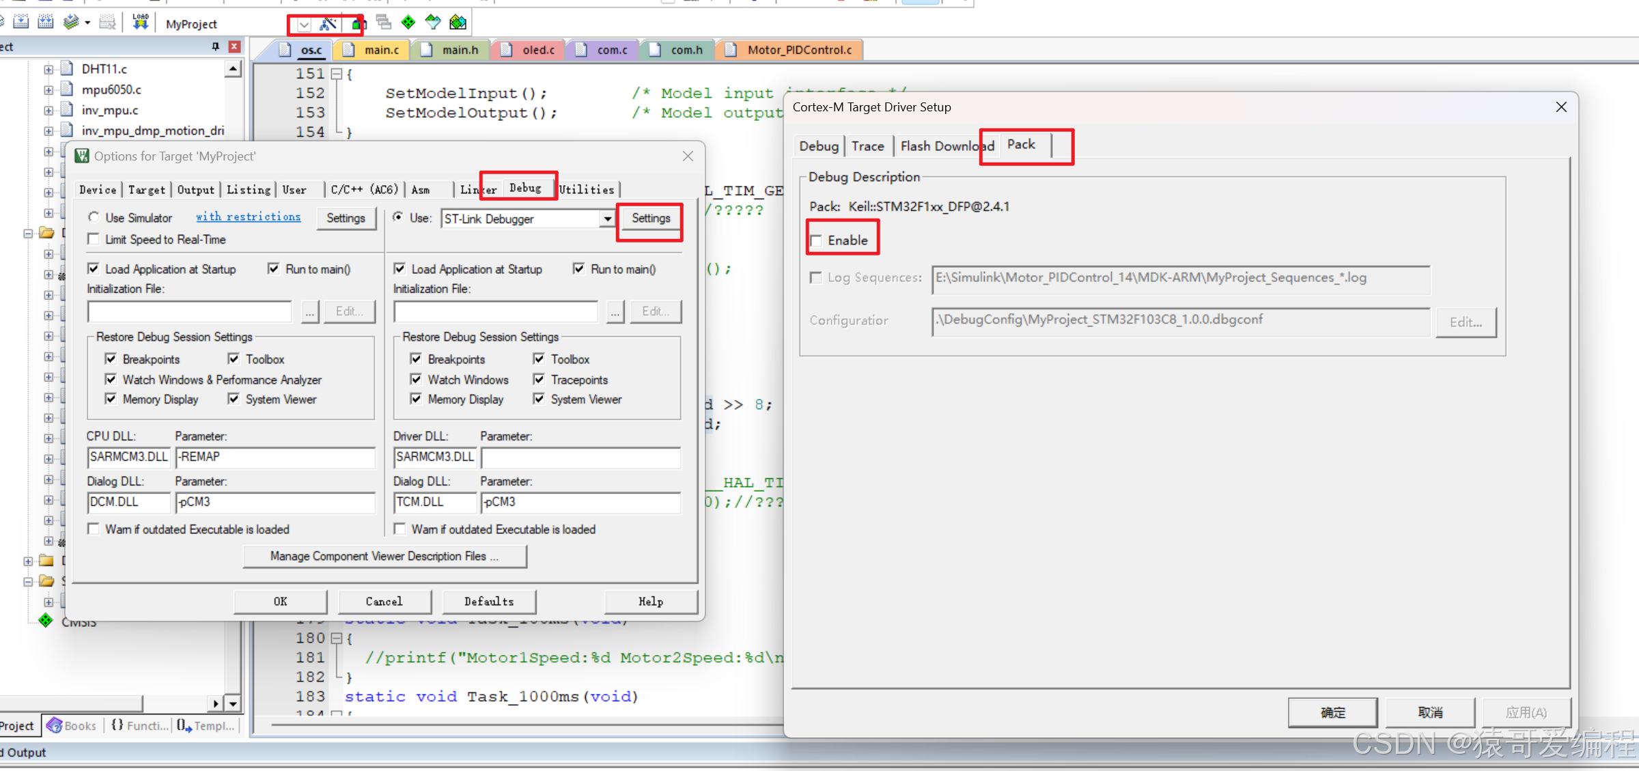Click Settings button next to ST-Link Debugger

pos(650,219)
